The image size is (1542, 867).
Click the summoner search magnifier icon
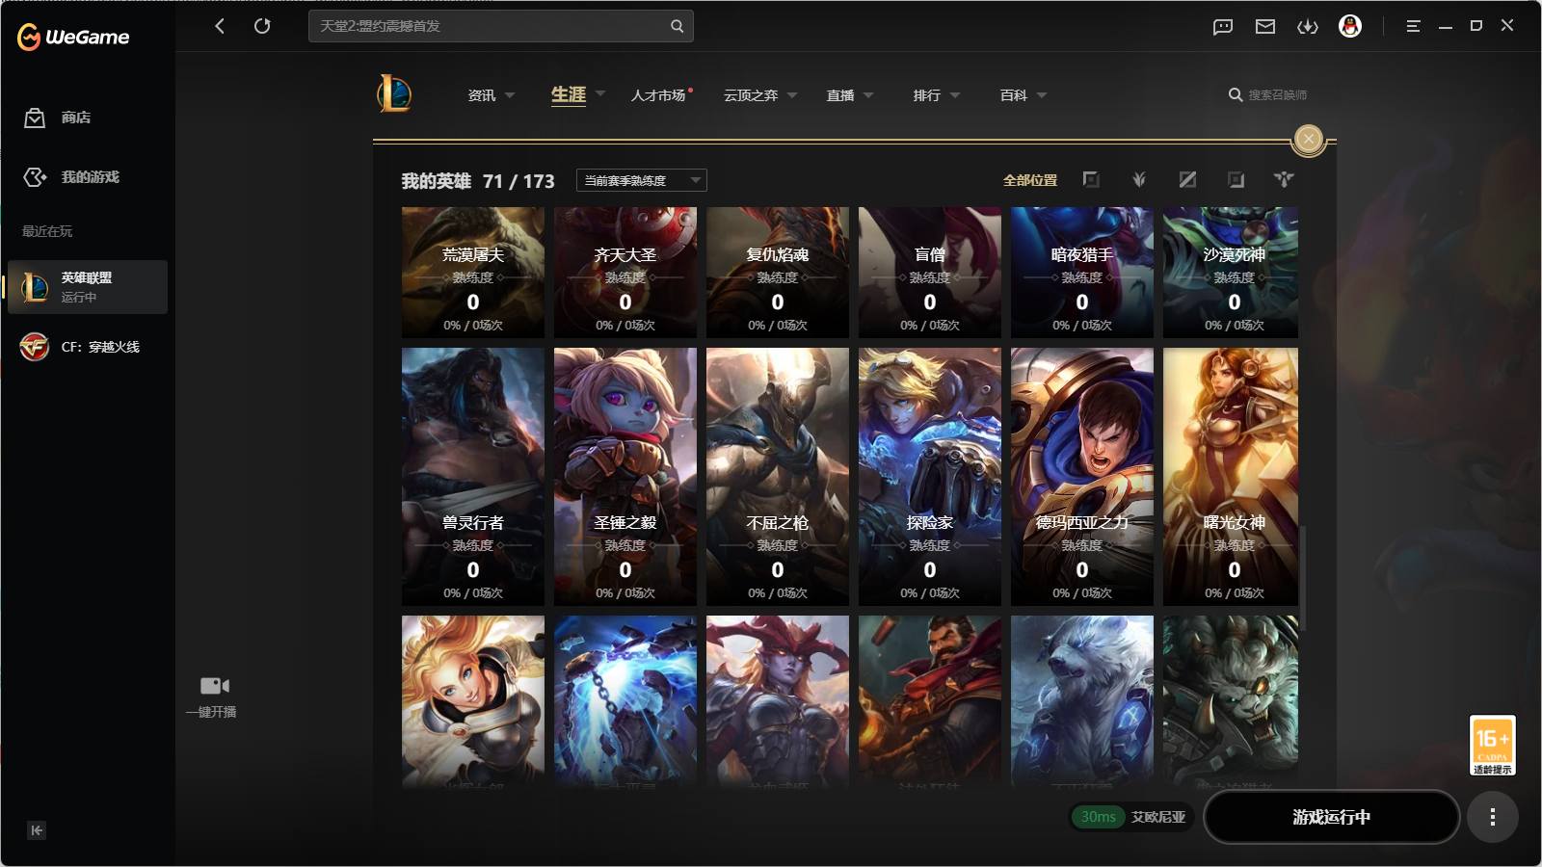(1235, 94)
